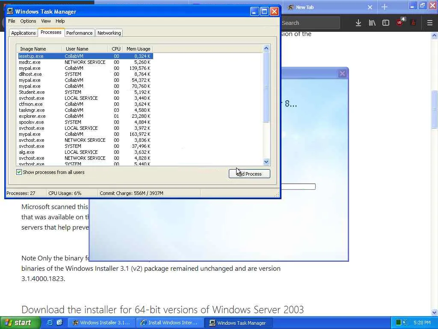Click the End Process button
438x329 pixels.
(x=249, y=174)
